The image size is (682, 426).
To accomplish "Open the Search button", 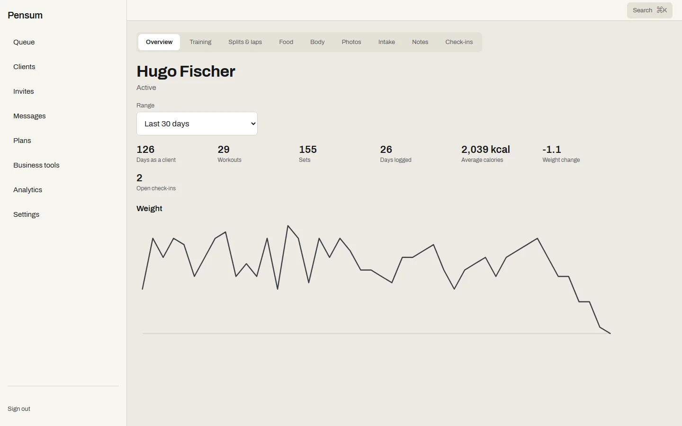I will pos(650,10).
